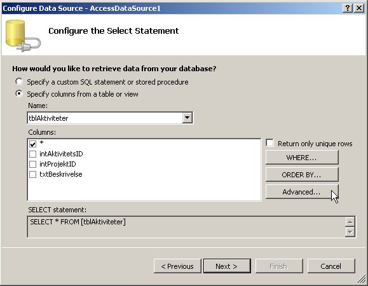This screenshot has height=286, width=368.
Task: Open Advanced SQL generation options
Action: (302, 192)
